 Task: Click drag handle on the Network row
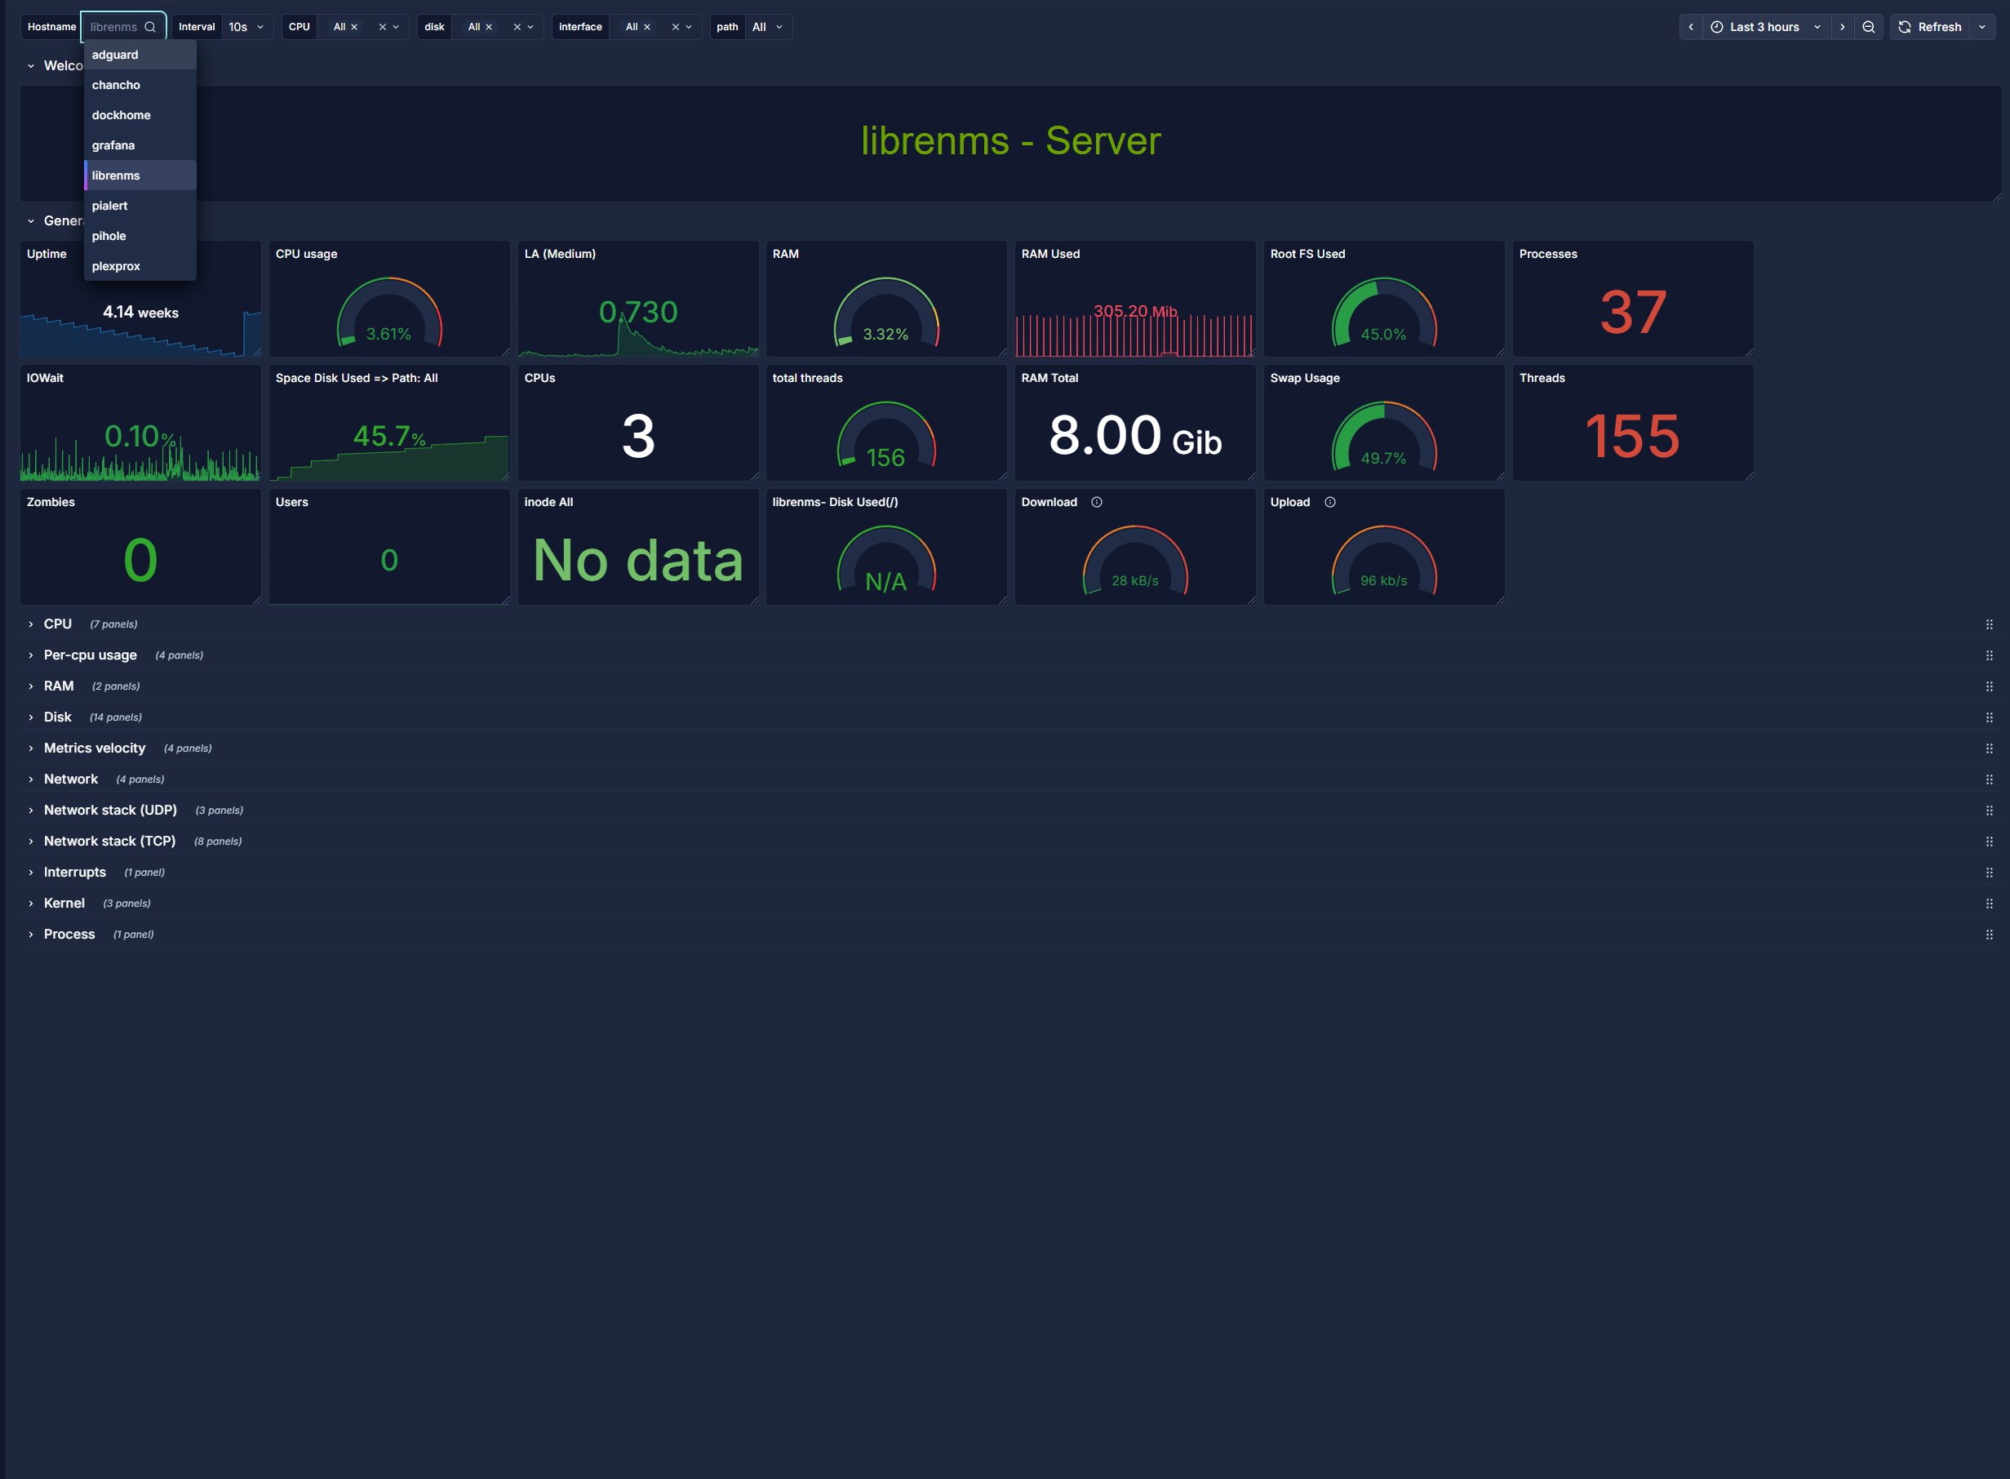click(1989, 779)
